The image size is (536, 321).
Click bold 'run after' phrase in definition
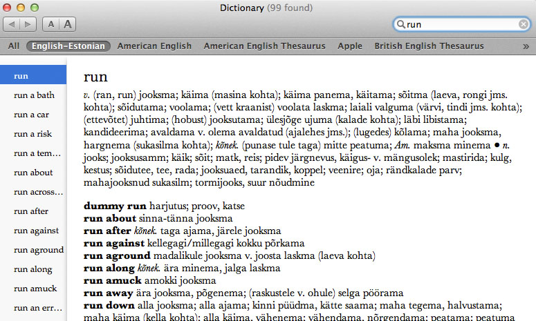click(x=107, y=231)
